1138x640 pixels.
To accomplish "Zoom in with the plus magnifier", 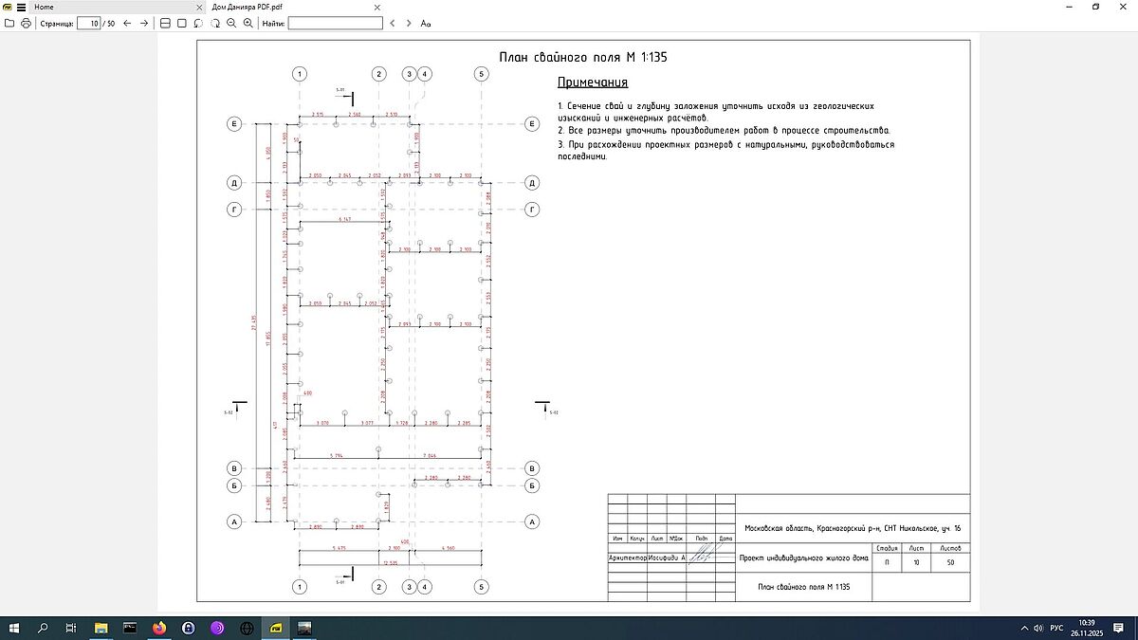I will (x=248, y=23).
